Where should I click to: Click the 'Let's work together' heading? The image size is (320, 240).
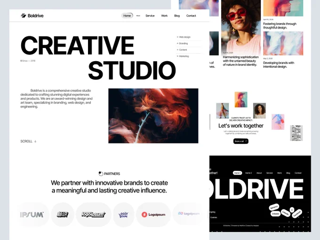click(x=241, y=126)
